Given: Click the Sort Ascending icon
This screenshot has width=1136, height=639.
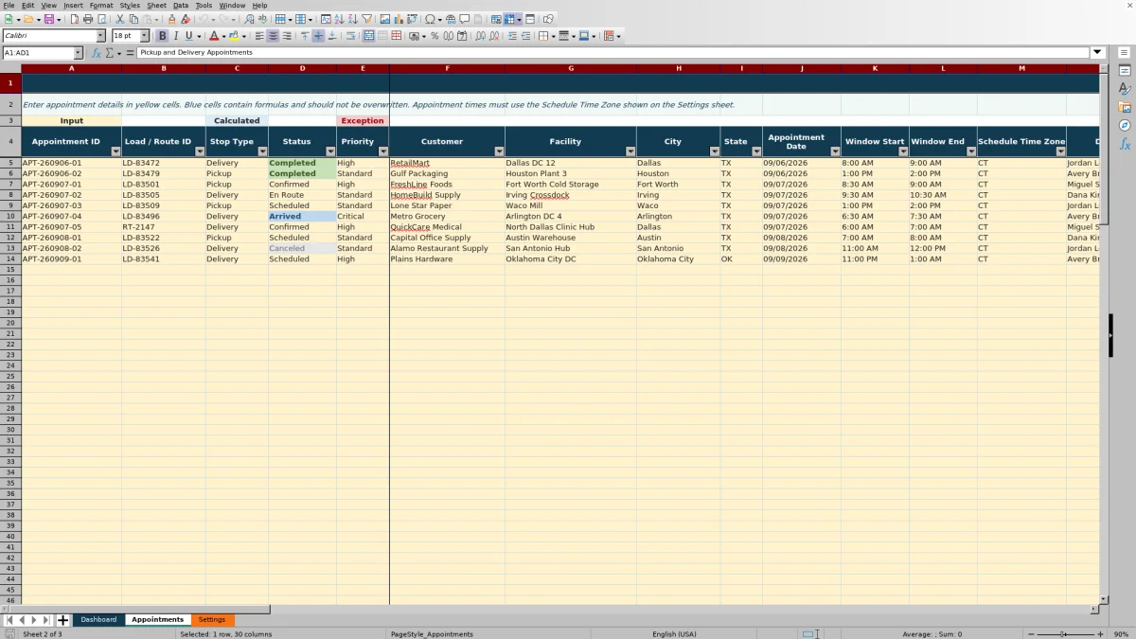Looking at the screenshot, I should [340, 19].
